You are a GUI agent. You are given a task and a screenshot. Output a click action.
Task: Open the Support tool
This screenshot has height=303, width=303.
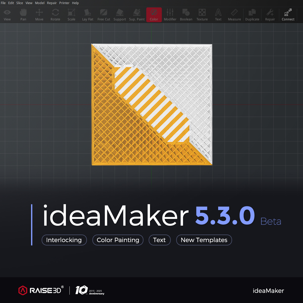120,15
